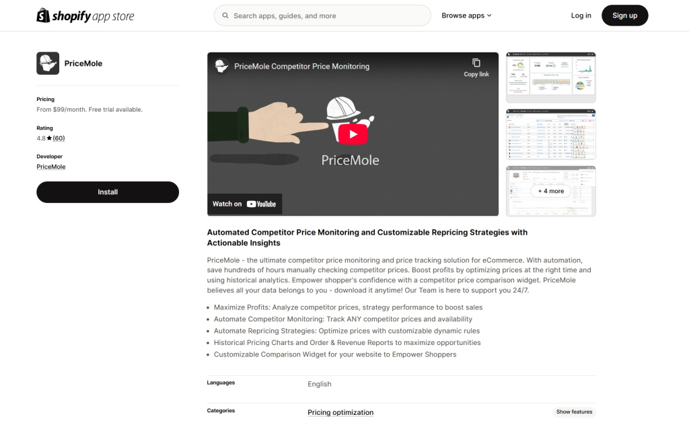The height and width of the screenshot is (427, 689).
Task: Select the bullet "Automate Repricing Strategies"
Action: tap(347, 332)
